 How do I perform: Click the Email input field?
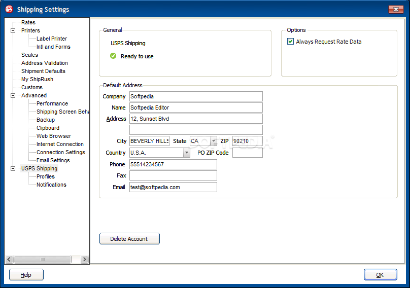click(x=173, y=187)
